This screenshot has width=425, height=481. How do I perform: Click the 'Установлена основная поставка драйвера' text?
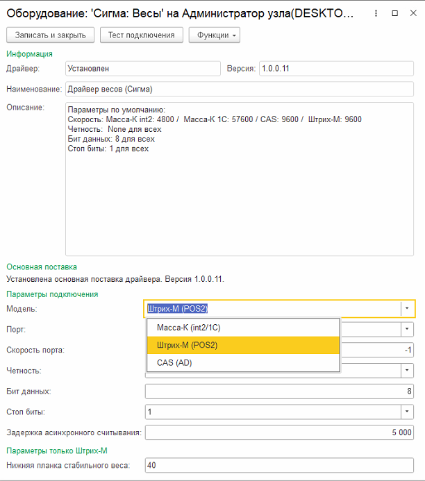pos(115,279)
